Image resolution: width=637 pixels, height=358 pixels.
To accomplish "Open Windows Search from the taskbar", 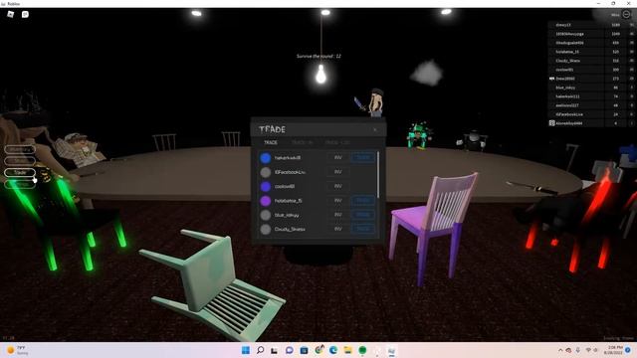I will coord(260,350).
